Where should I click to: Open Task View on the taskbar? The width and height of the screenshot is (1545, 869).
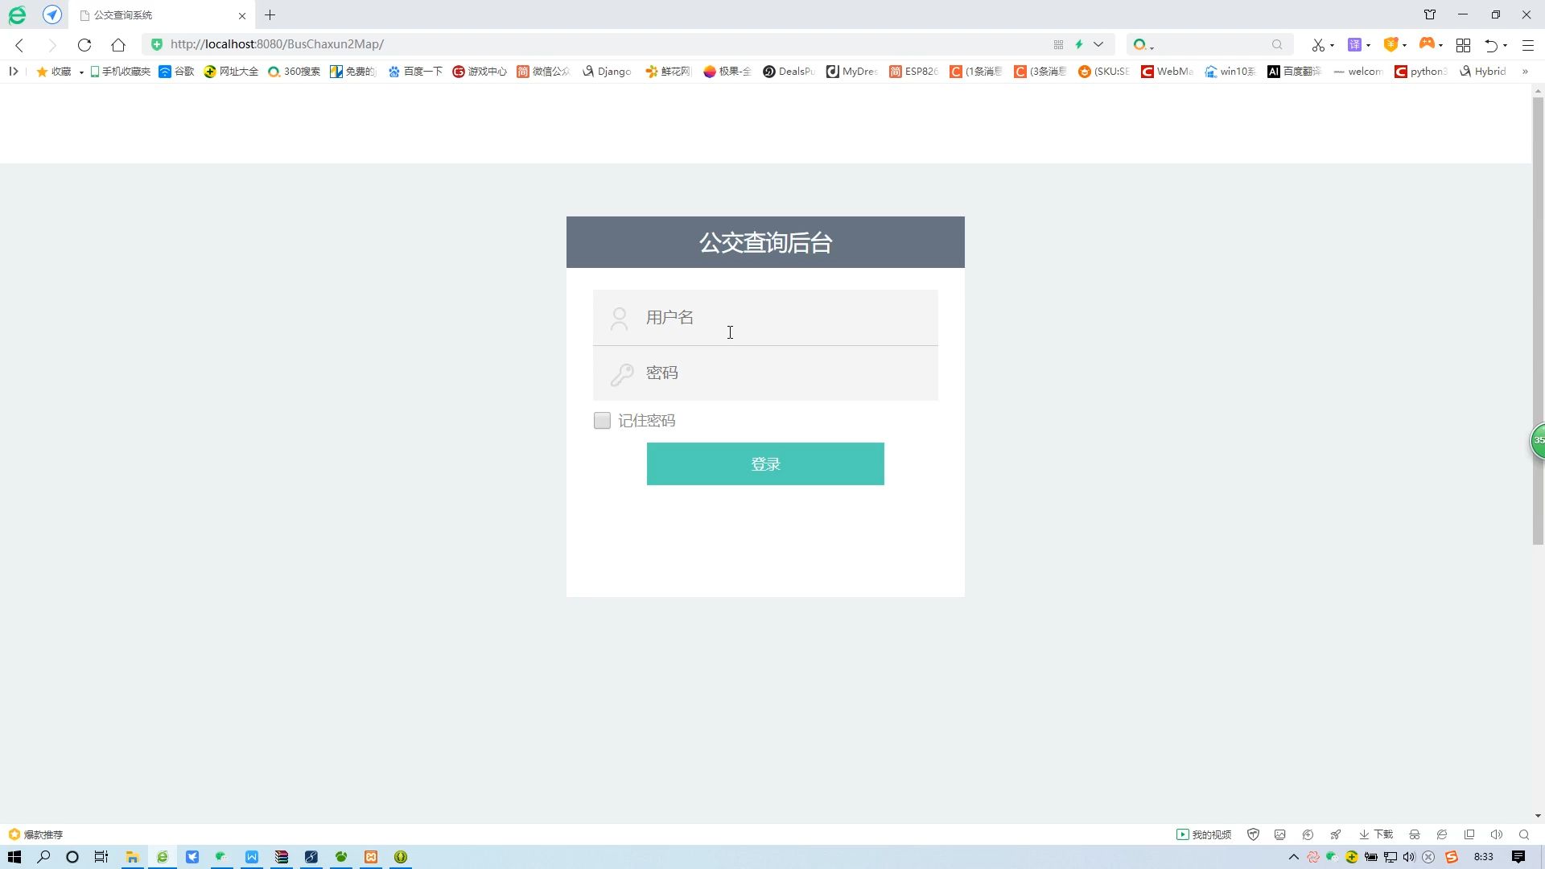101,857
